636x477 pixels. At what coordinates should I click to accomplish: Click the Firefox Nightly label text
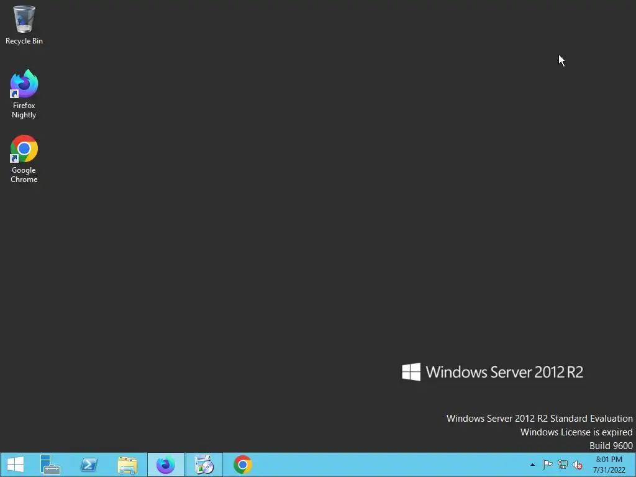point(24,110)
